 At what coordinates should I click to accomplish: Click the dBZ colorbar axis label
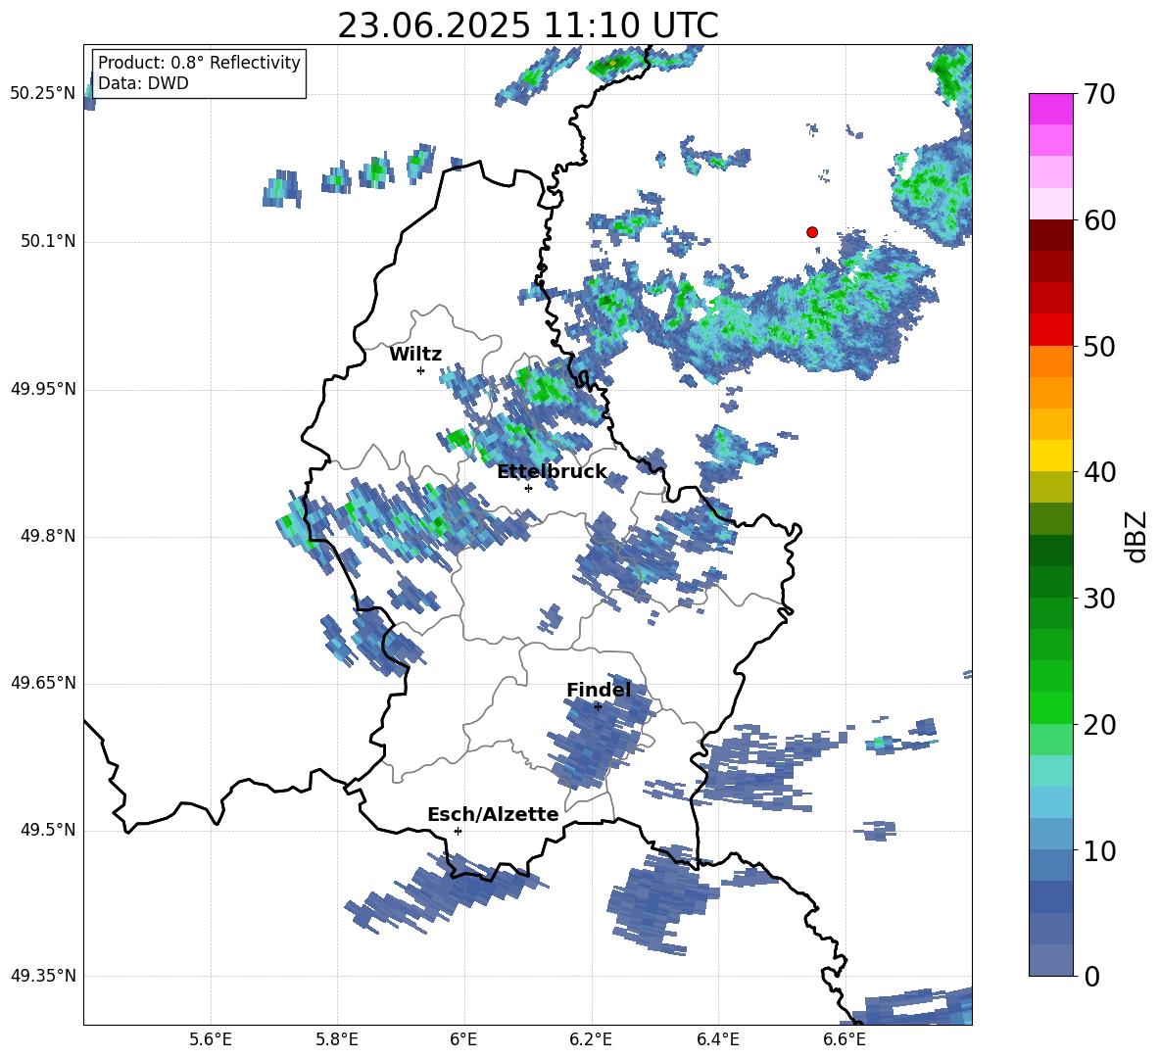tap(1137, 536)
